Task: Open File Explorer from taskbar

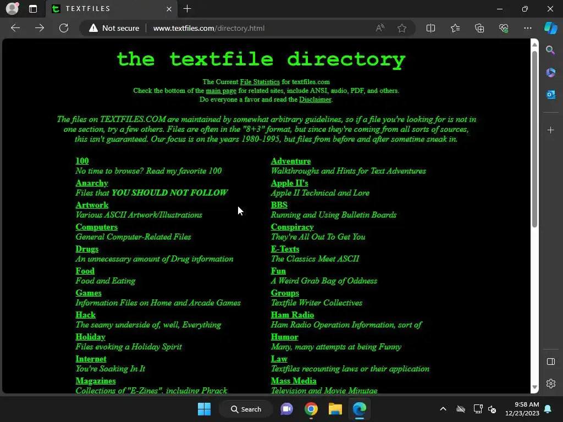Action: tap(335, 409)
